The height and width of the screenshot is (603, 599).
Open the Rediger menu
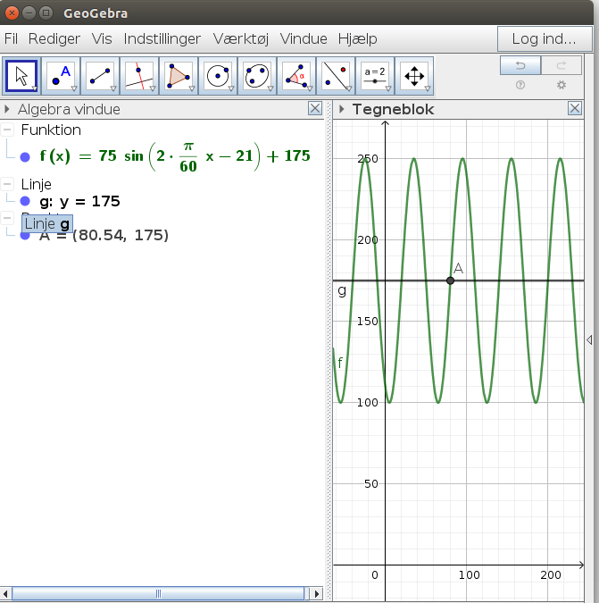54,38
